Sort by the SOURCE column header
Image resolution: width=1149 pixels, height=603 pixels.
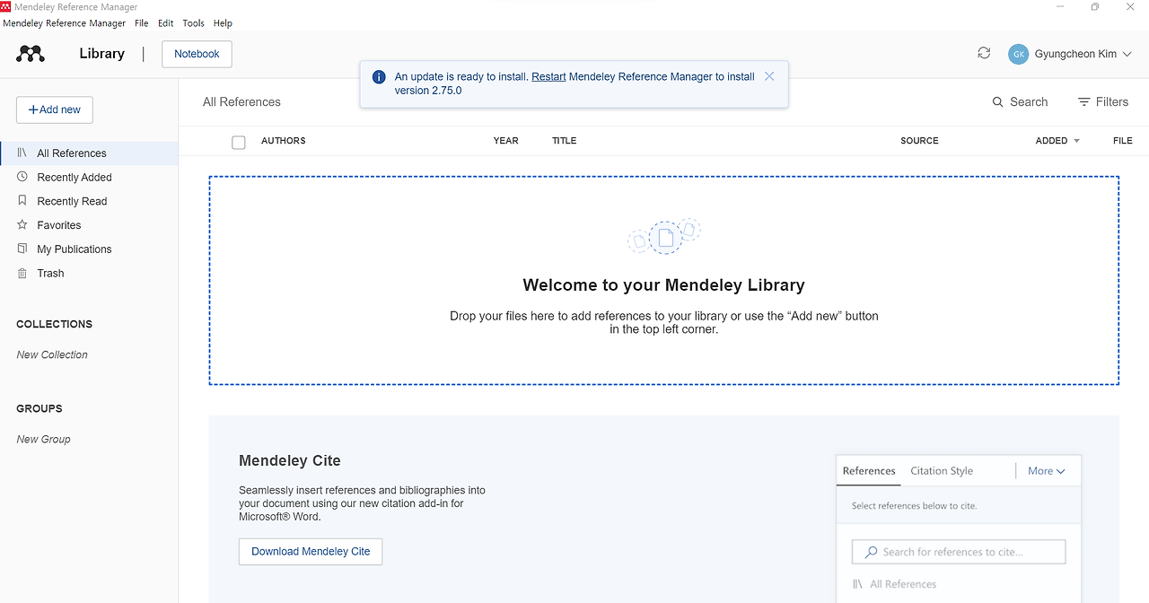click(x=919, y=141)
